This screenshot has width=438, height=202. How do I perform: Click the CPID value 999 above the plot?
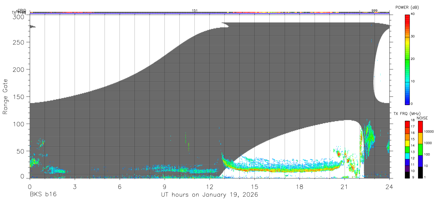375,11
